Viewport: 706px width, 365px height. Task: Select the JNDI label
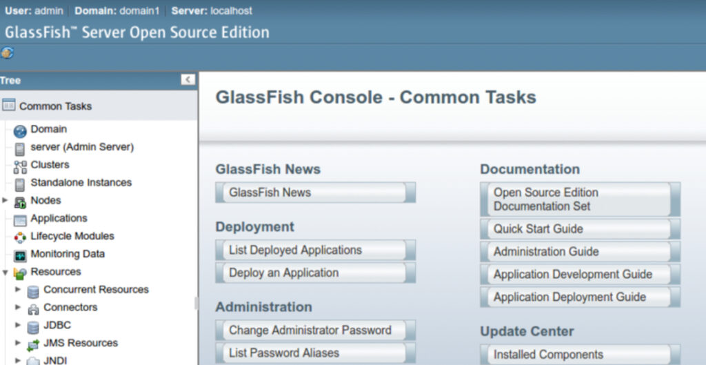(x=55, y=360)
